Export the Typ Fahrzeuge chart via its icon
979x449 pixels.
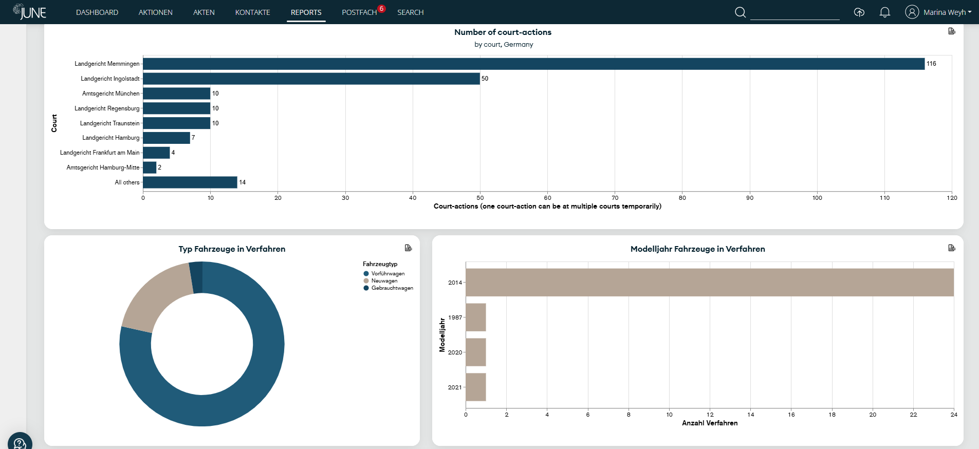[408, 248]
